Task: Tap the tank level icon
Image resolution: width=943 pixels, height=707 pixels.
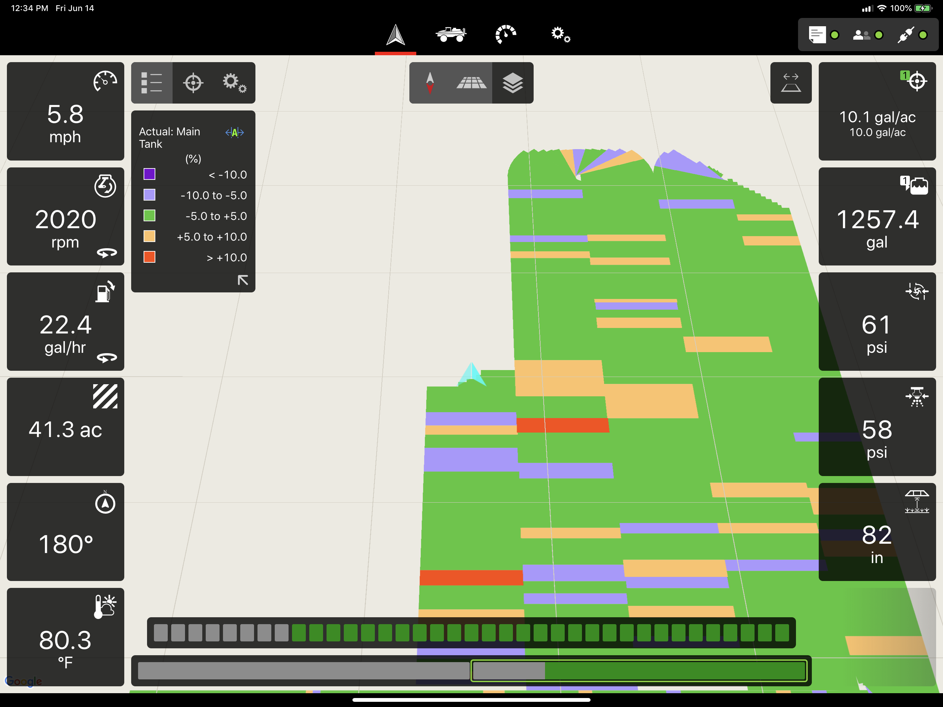Action: (x=914, y=185)
